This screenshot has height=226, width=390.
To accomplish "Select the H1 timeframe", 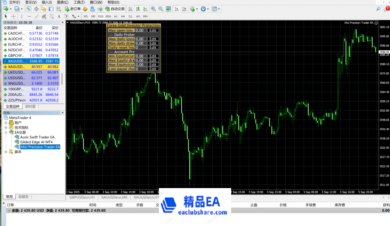I will (x=116, y=16).
